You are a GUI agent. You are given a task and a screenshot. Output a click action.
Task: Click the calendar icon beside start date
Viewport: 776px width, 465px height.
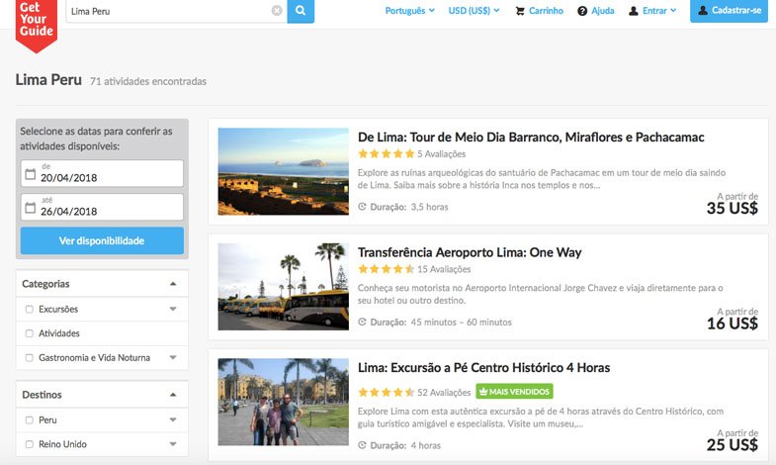[x=30, y=174]
